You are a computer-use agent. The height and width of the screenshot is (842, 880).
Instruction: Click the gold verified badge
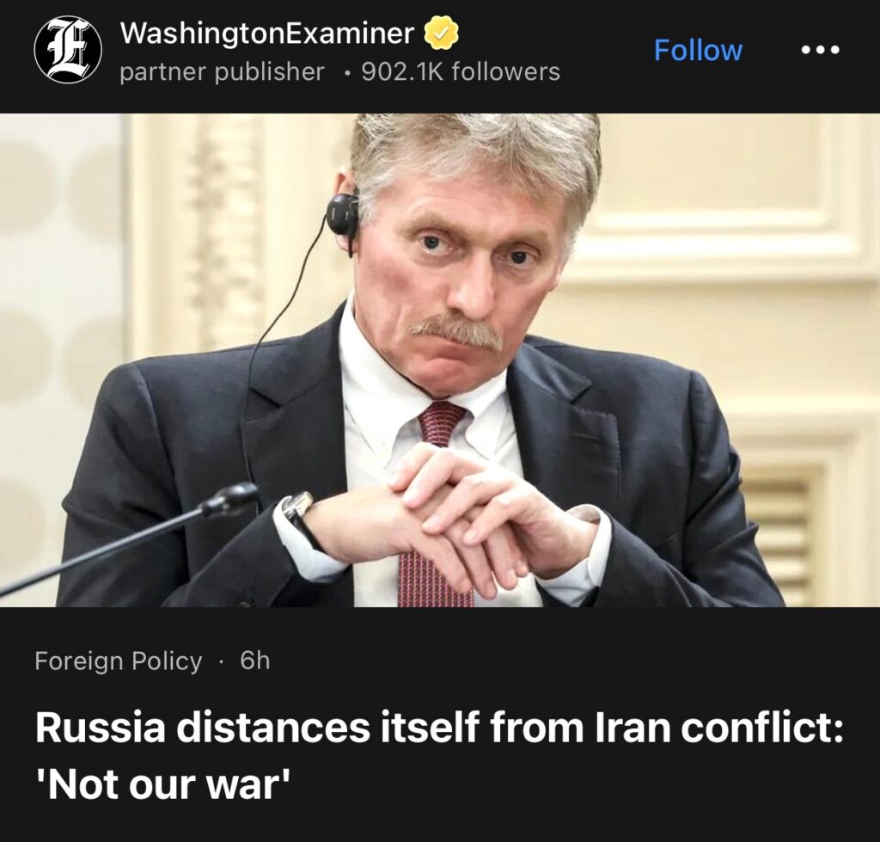[x=441, y=33]
